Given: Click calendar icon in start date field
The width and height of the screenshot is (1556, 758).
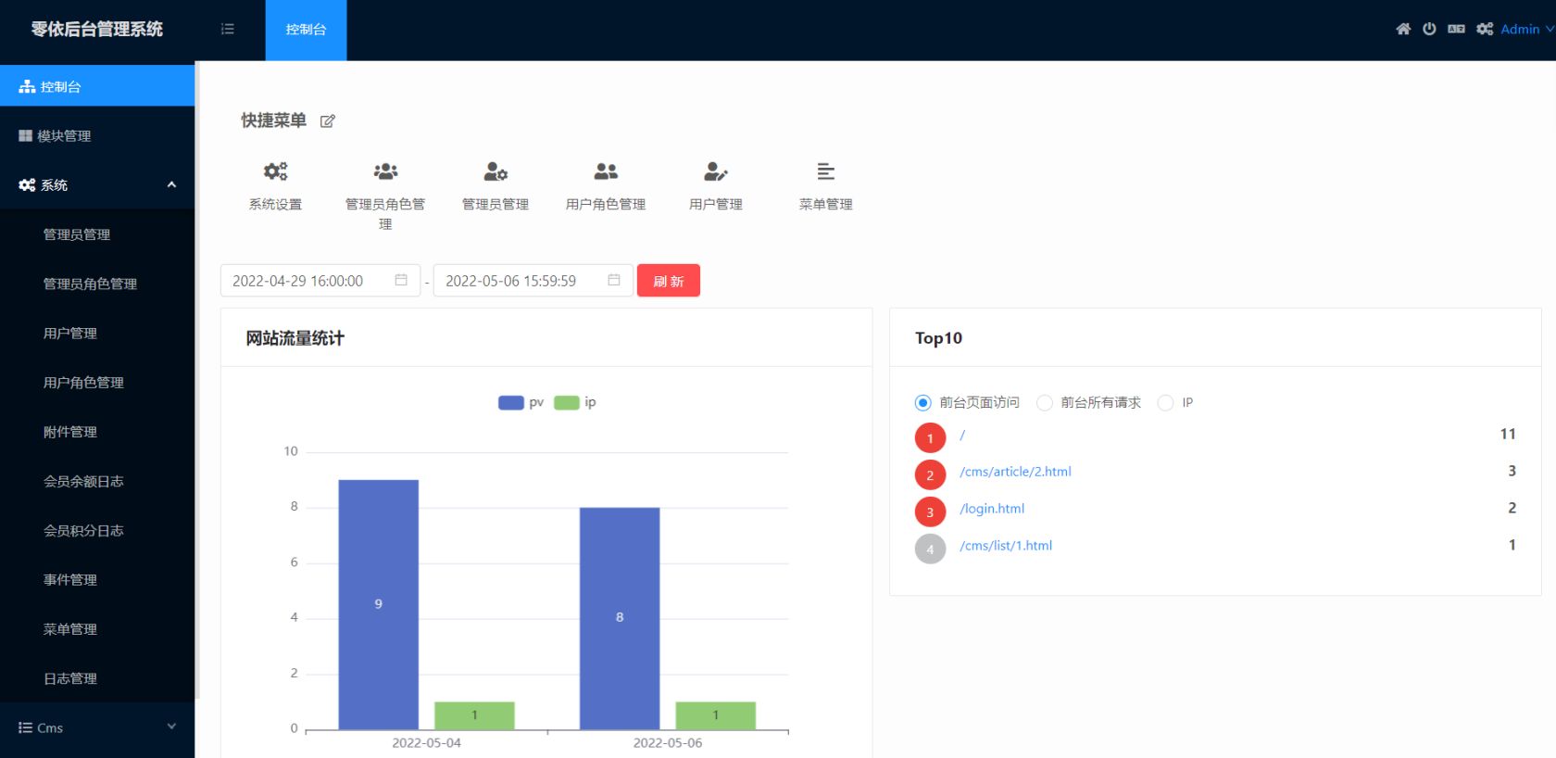Looking at the screenshot, I should (x=401, y=280).
